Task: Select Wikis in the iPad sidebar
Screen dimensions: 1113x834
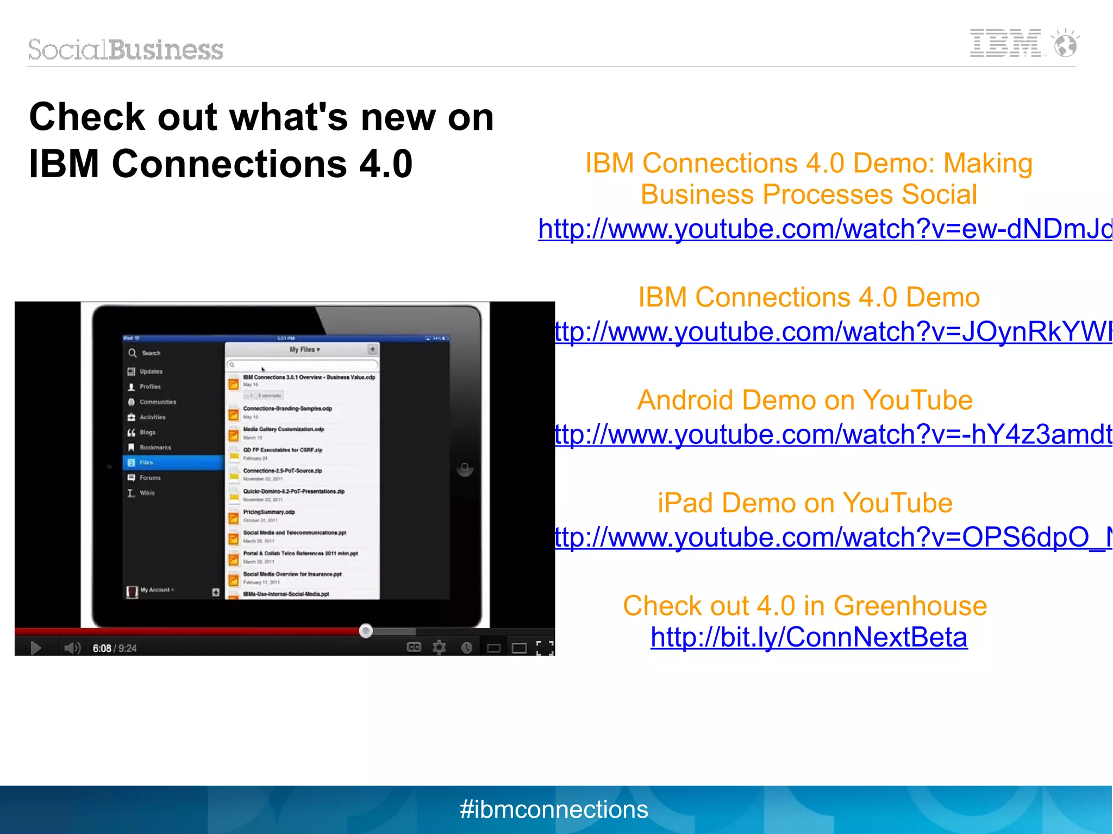Action: tap(173, 493)
